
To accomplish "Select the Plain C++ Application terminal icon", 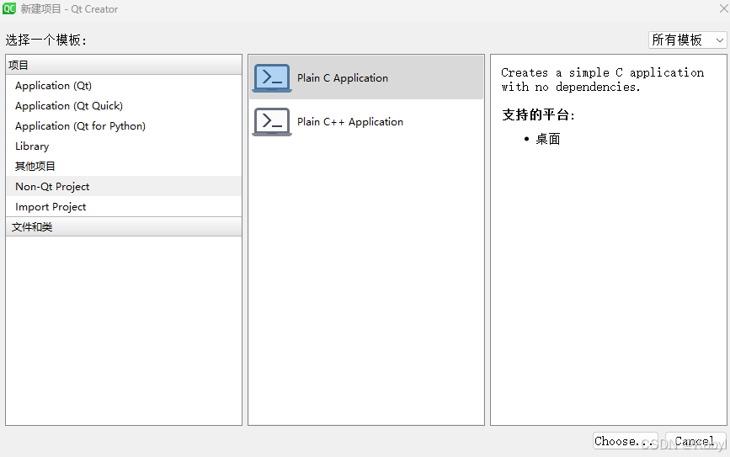I will 272,121.
